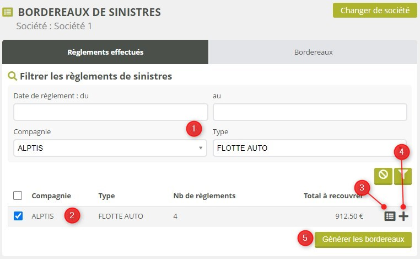Select the Règlements effectués tab

coord(105,52)
